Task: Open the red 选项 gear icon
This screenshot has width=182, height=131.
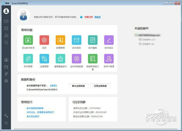Action: click(44, 40)
